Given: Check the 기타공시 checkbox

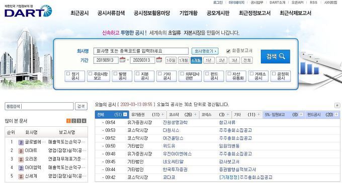Looking at the screenshot, I should (x=160, y=74).
